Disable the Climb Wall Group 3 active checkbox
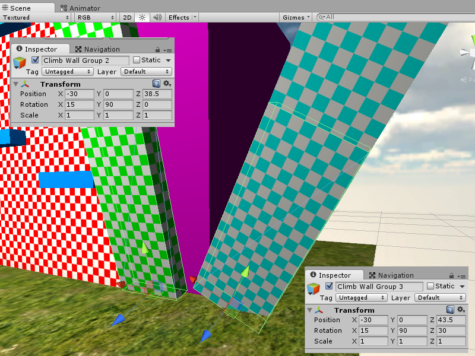Screen dimensions: 475x356 328,287
